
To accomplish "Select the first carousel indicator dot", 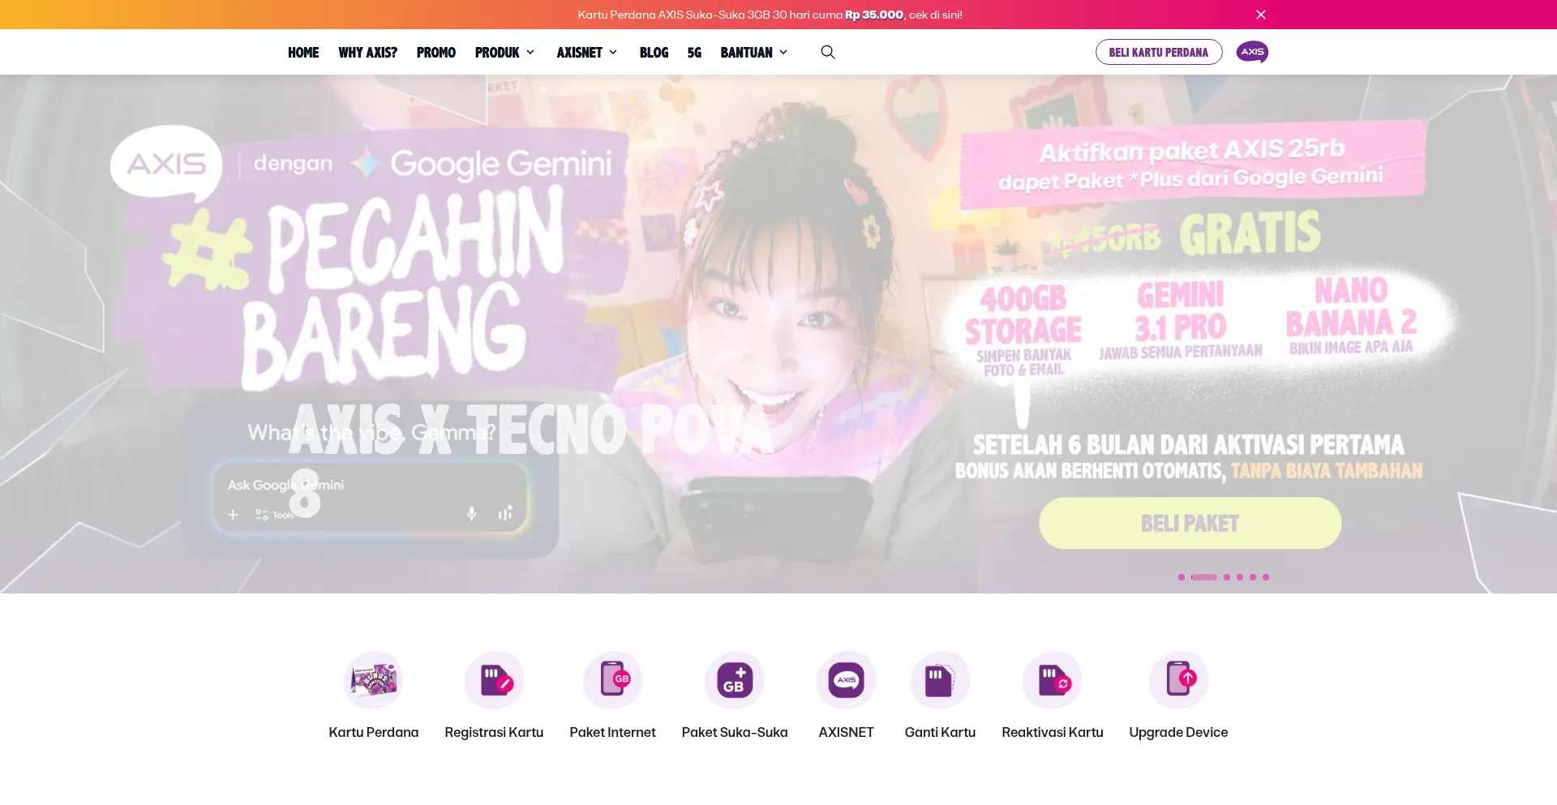I will coord(1182,577).
